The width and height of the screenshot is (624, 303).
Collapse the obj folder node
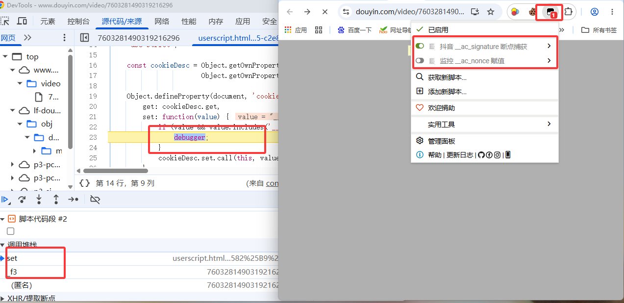pyautogui.click(x=21, y=124)
